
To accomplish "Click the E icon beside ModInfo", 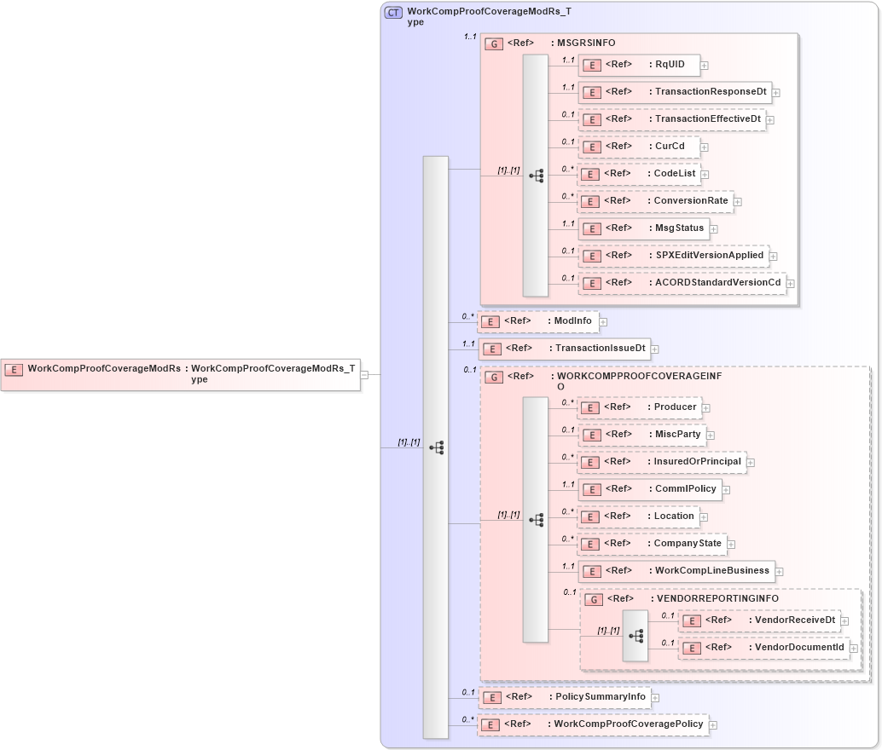I will pos(490,321).
